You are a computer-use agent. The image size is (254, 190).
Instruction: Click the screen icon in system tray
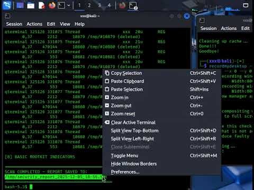(x=246, y=5)
